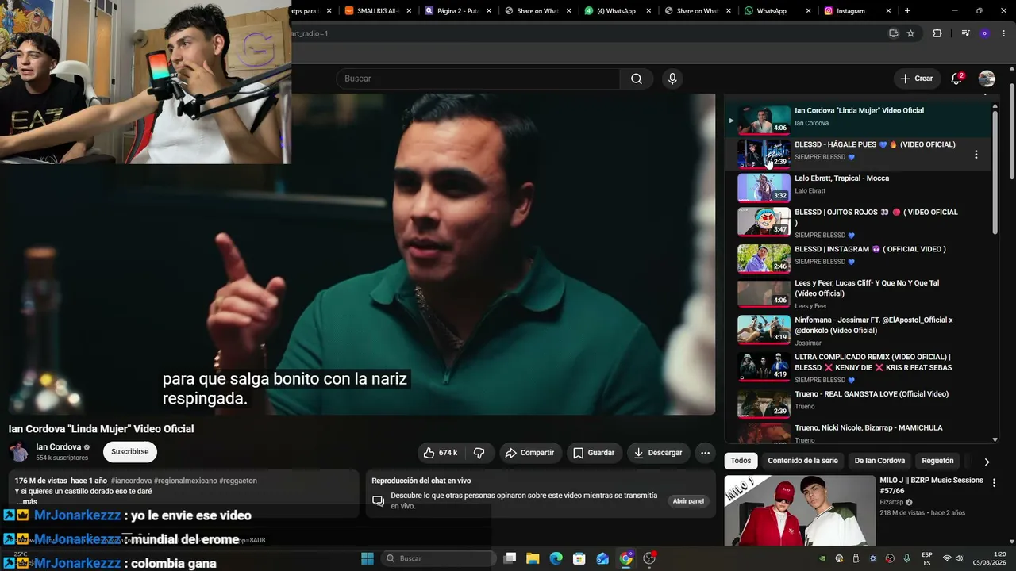1016x571 pixels.
Task: Expand the video description with ...más
Action: coord(26,502)
